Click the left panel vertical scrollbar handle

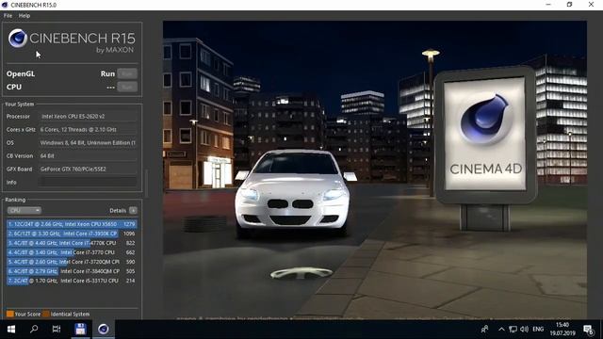click(x=147, y=184)
